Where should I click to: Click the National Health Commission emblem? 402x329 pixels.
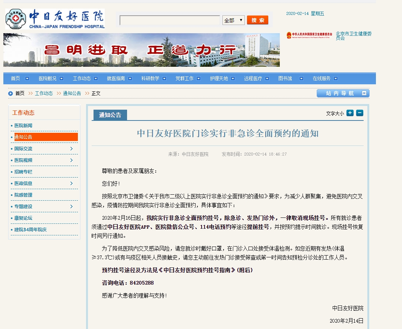tap(289, 35)
